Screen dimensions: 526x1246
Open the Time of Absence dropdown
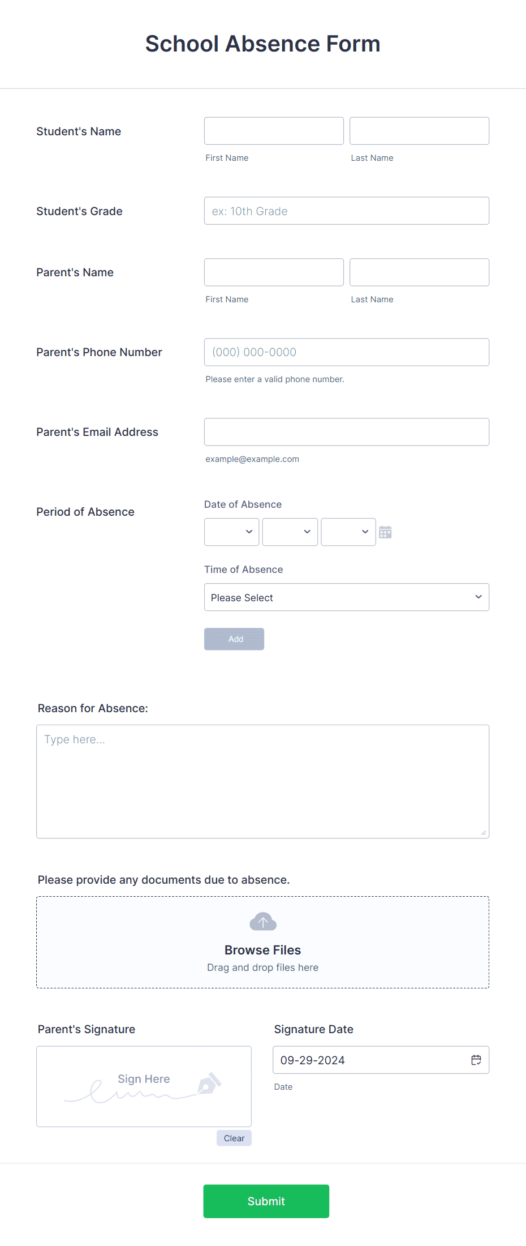(346, 597)
